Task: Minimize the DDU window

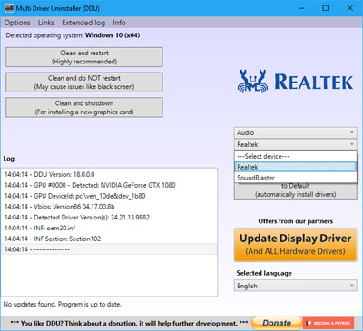Action: click(301, 8)
